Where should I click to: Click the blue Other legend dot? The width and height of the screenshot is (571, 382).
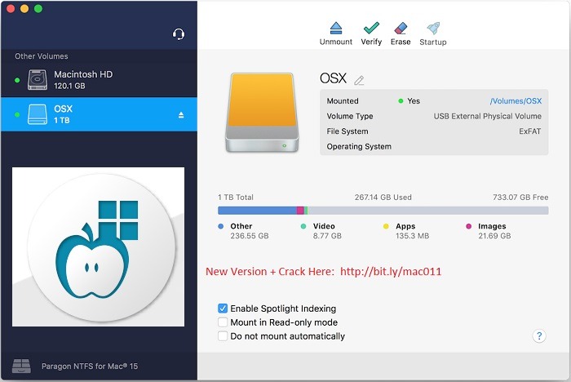[x=221, y=226]
